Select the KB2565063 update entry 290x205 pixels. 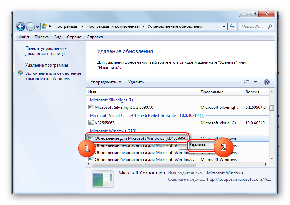(105, 123)
